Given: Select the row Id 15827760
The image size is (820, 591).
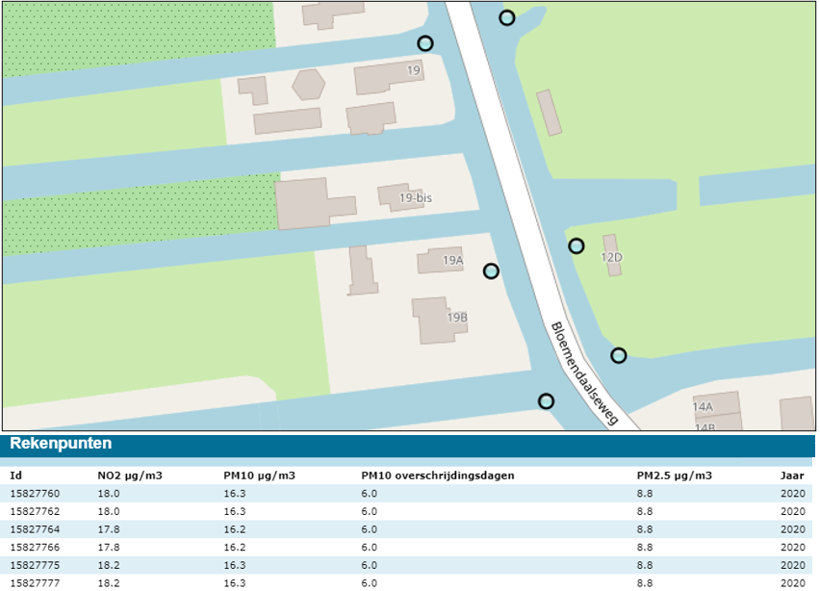Looking at the screenshot, I should point(406,493).
